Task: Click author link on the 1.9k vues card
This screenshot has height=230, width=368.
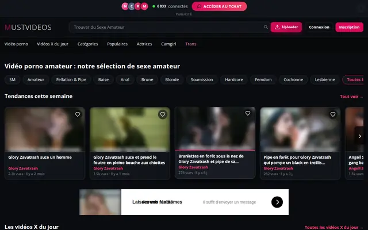Action: click(x=108, y=168)
